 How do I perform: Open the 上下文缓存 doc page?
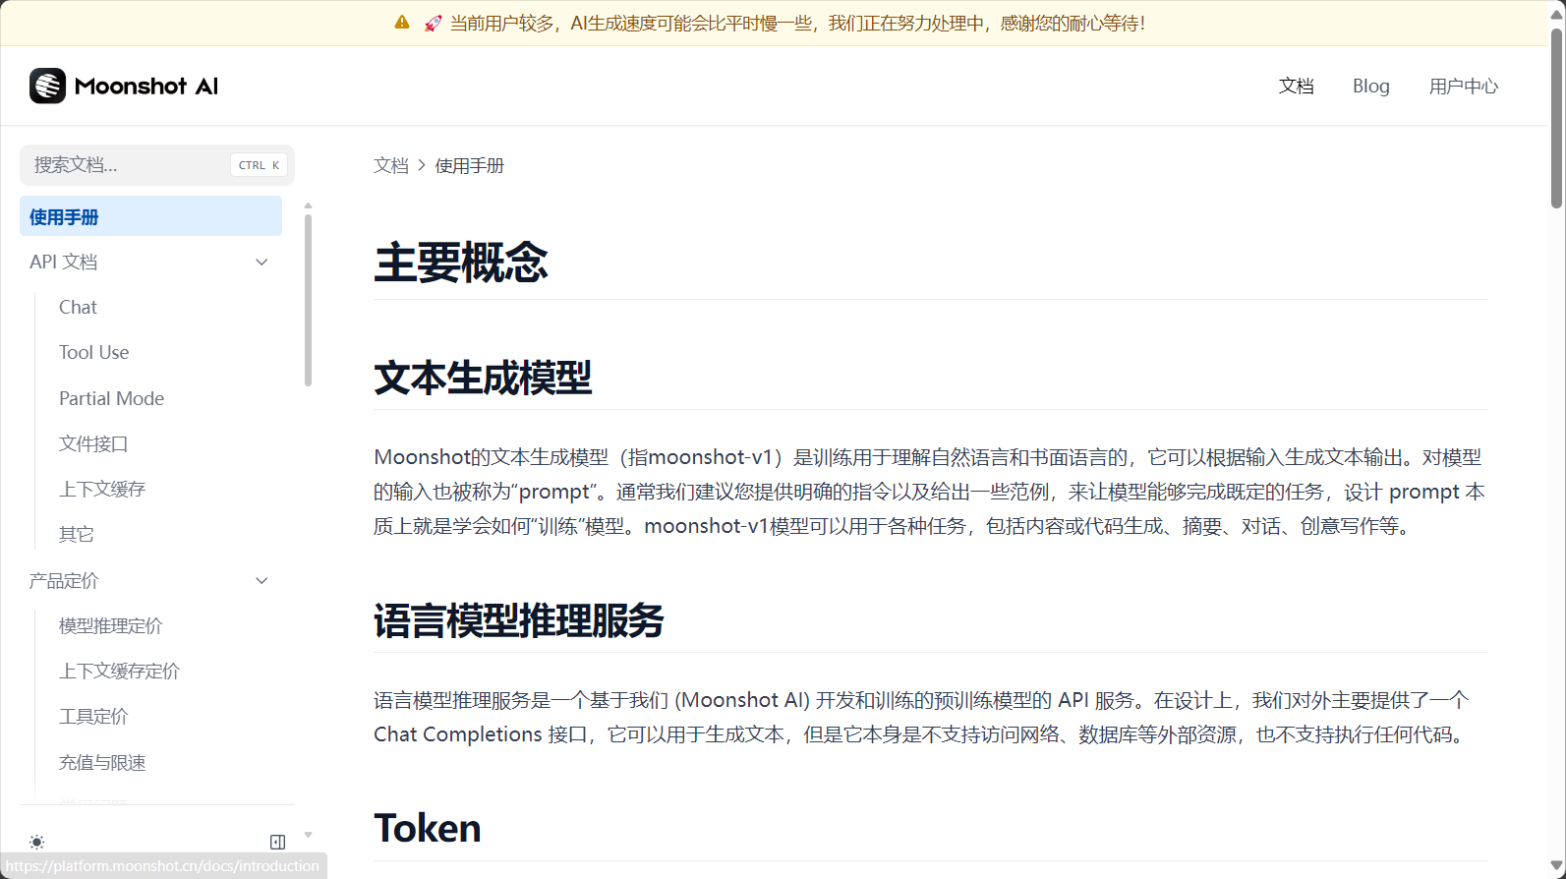click(x=102, y=489)
